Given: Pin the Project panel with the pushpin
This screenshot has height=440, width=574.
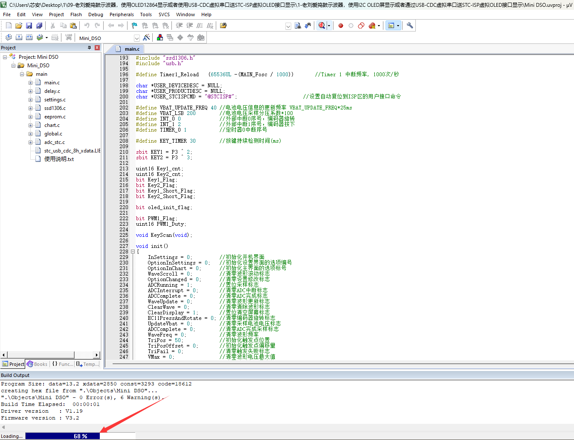Looking at the screenshot, I should [x=89, y=48].
